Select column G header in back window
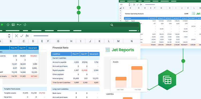 (x=161, y=8)
